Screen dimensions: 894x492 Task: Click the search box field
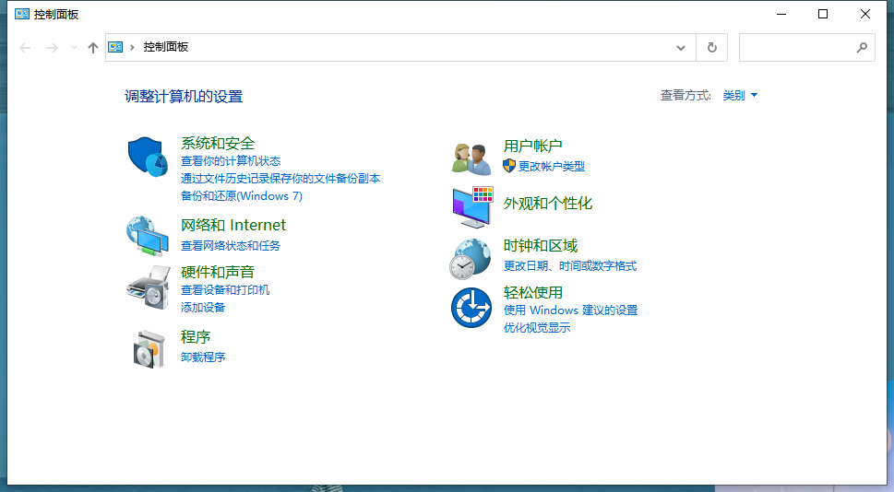[806, 48]
